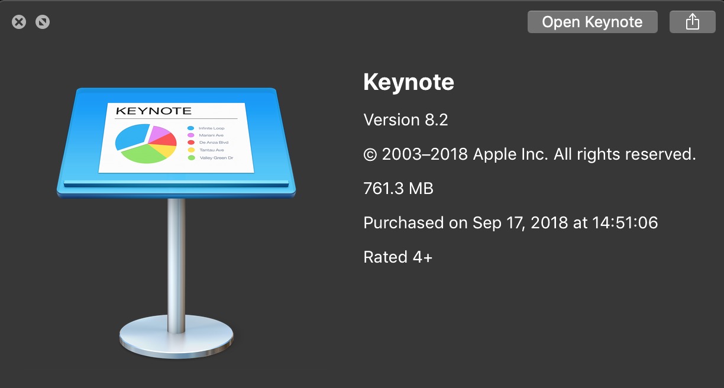Click the Apple Inc. copyright line
This screenshot has width=724, height=388.
point(529,154)
